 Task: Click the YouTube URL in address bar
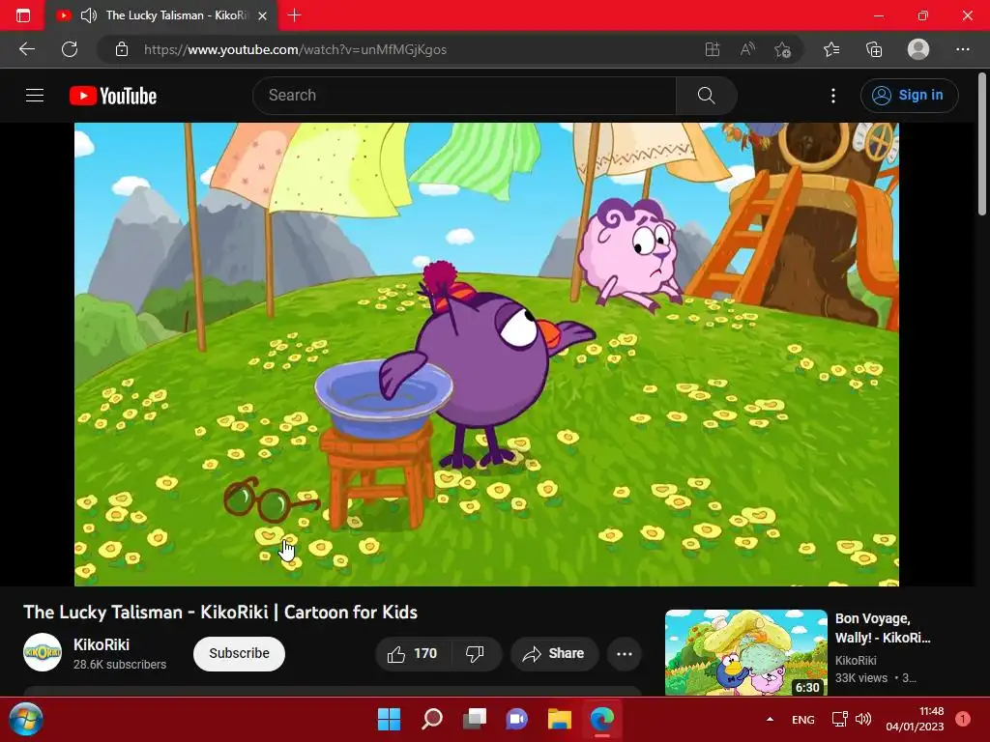coord(295,49)
